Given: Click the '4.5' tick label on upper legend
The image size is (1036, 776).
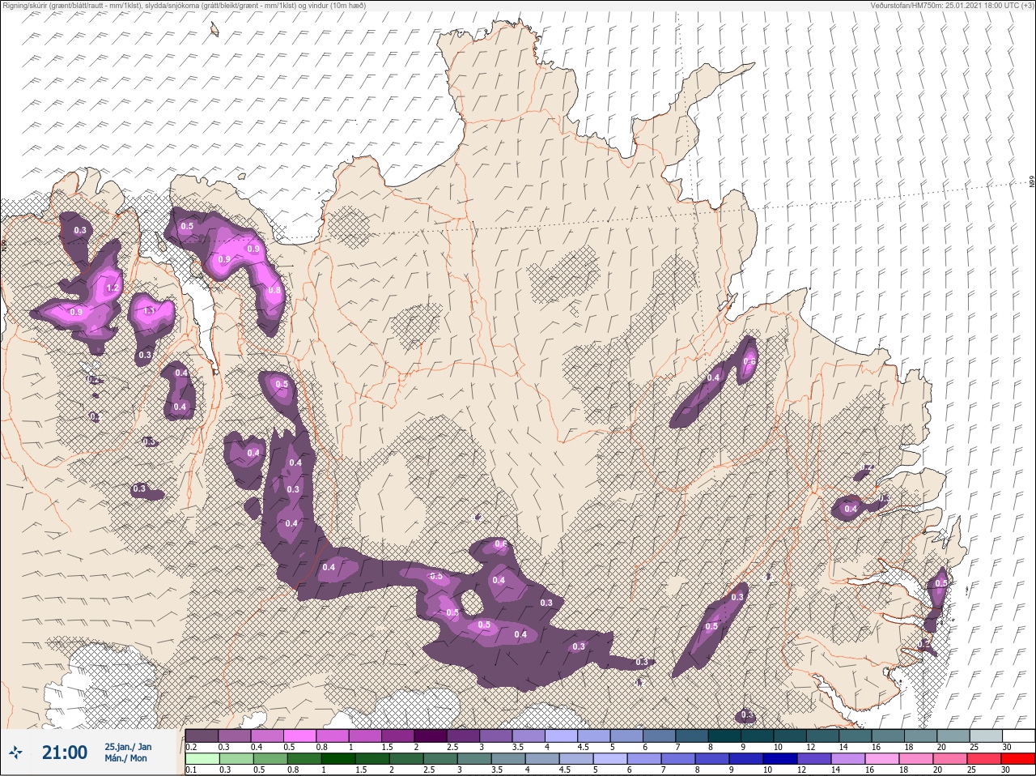Looking at the screenshot, I should coord(583,747).
